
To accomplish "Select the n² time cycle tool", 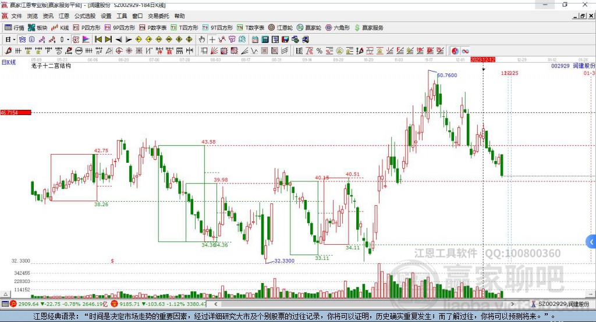I will point(99,51).
